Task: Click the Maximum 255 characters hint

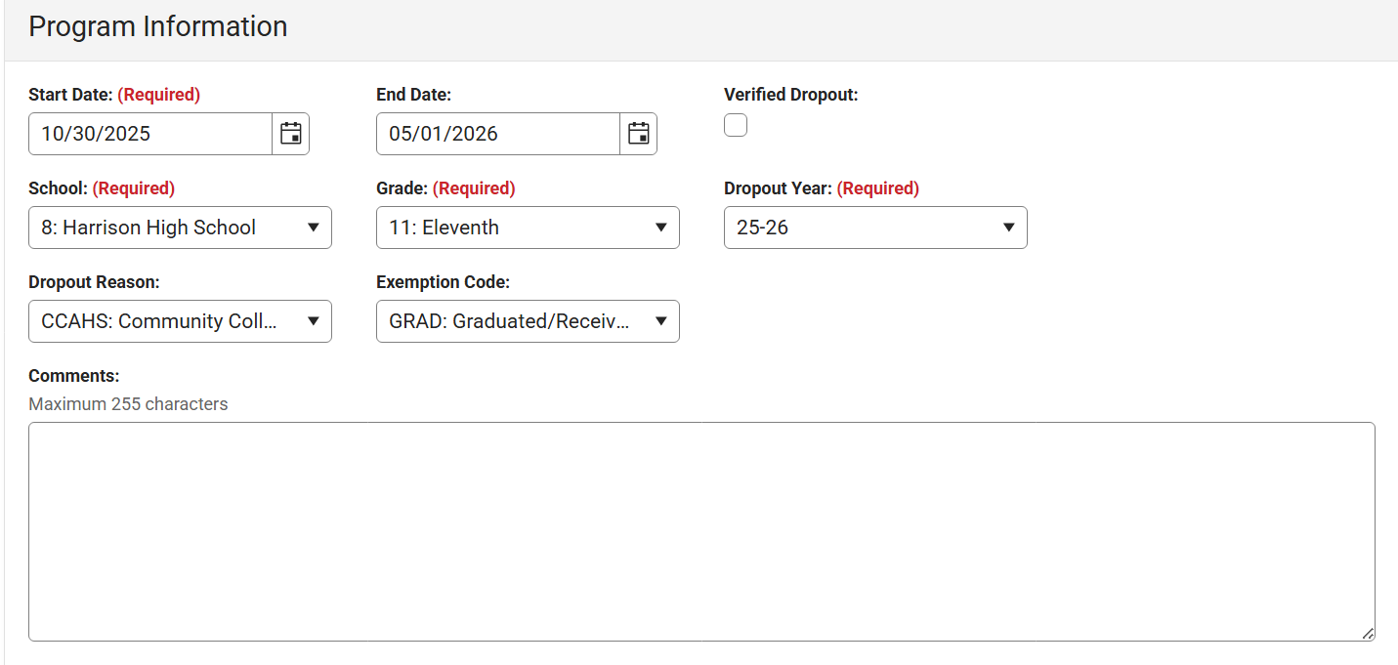Action: click(x=128, y=404)
